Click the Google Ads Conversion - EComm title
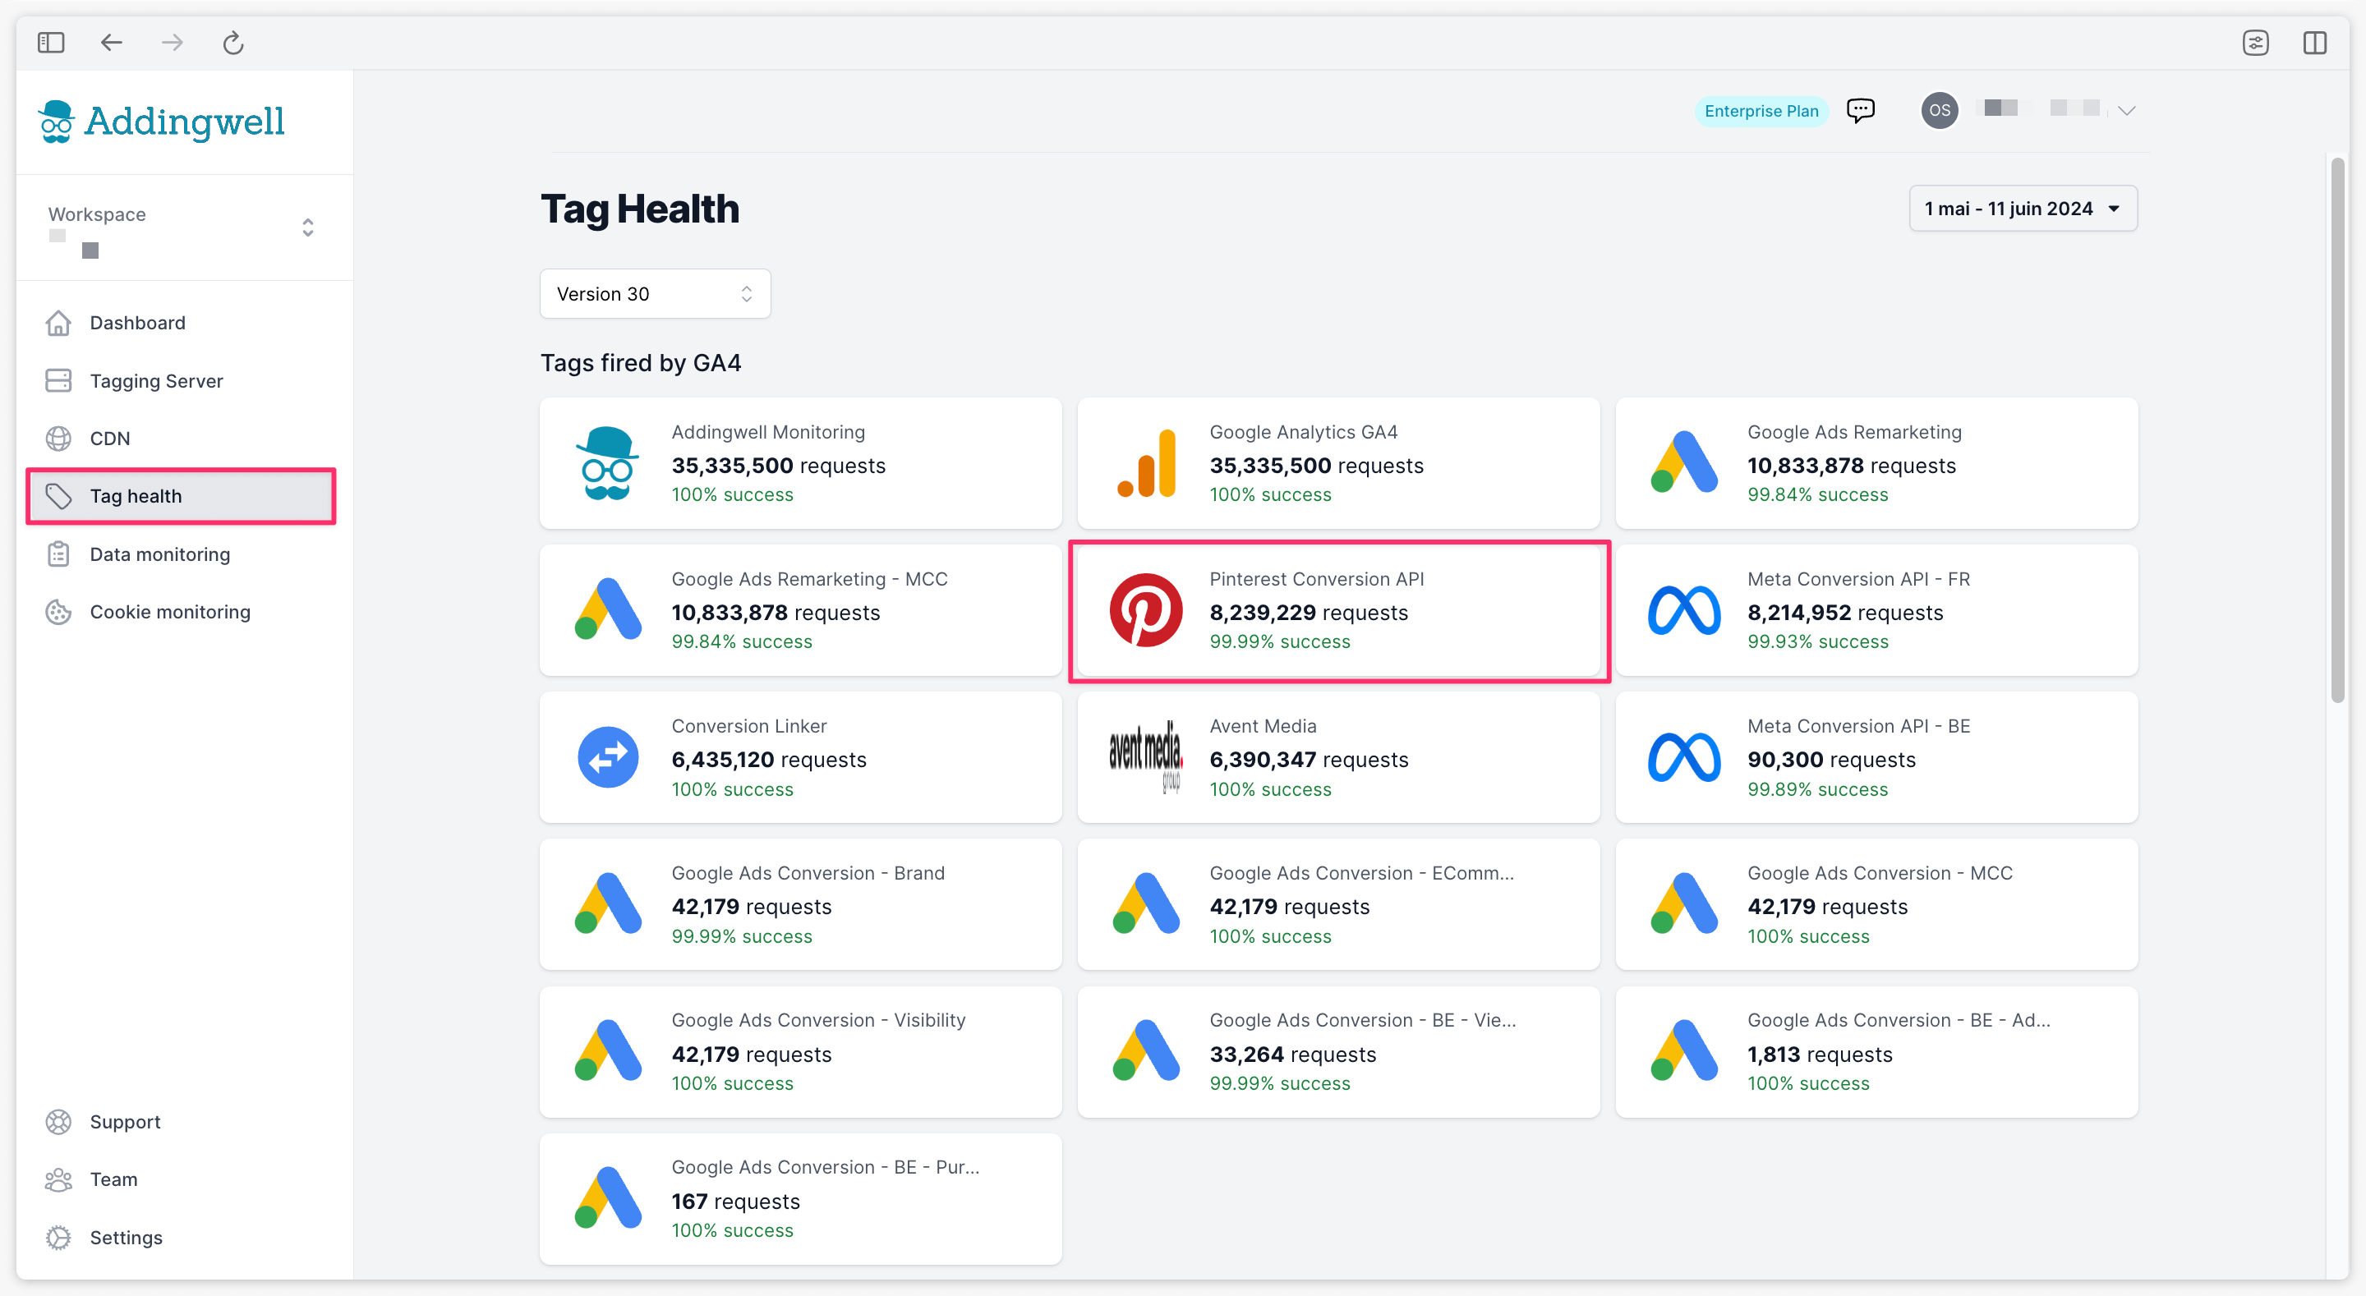The image size is (2366, 1296). coord(1361,872)
